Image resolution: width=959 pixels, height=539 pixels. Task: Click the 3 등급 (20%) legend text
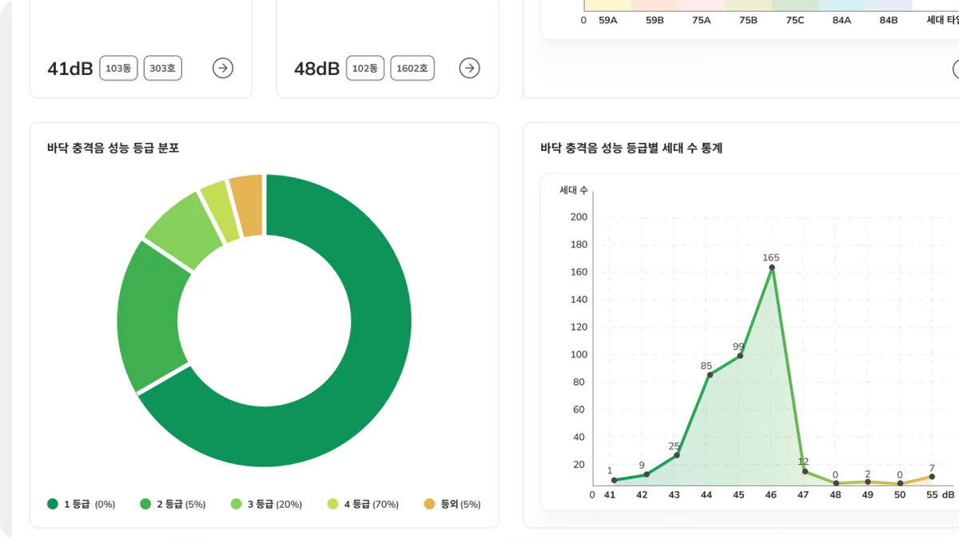point(275,504)
